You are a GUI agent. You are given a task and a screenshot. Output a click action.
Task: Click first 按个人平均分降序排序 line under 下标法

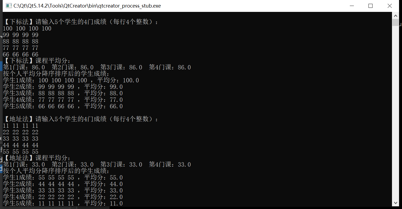point(56,74)
